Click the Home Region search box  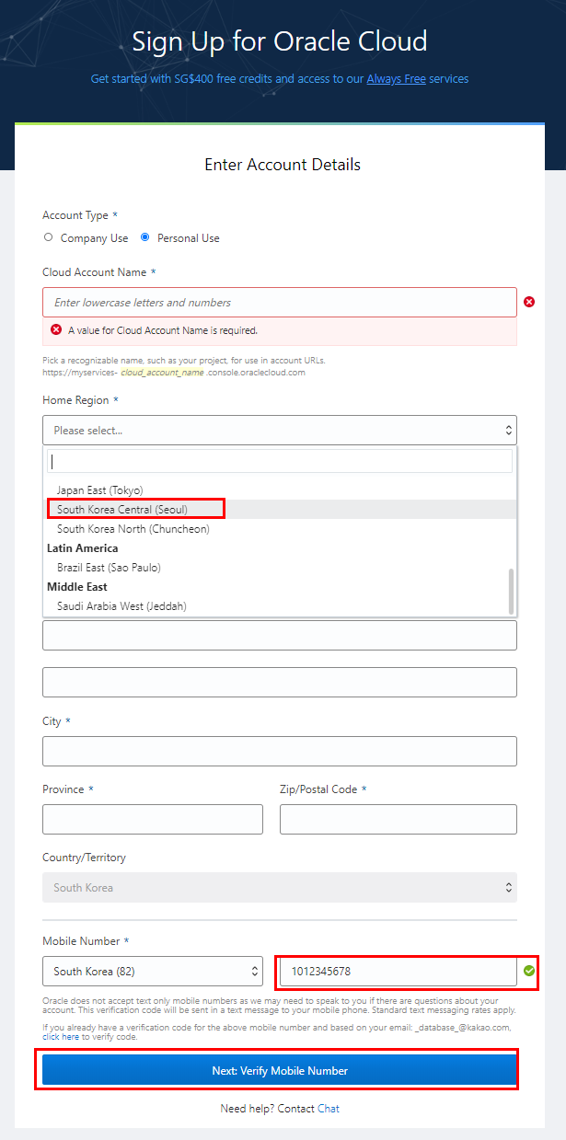[x=280, y=462]
